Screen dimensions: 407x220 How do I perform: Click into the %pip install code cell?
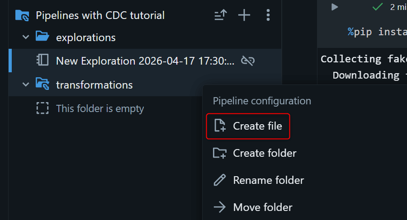[x=375, y=32]
